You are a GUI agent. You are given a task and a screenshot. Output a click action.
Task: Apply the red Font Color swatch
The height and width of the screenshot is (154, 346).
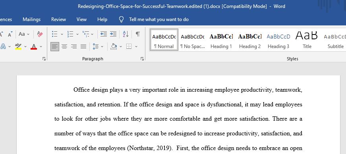click(33, 46)
